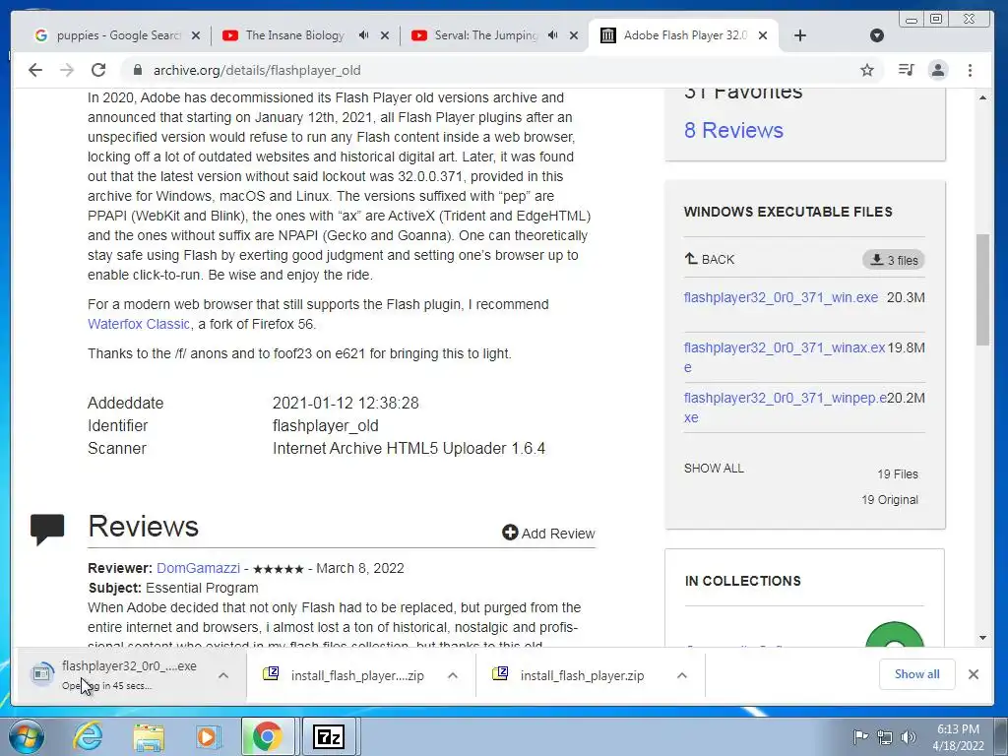Click BACK in Windows Executable Files
This screenshot has width=1008, height=756.
coord(710,260)
